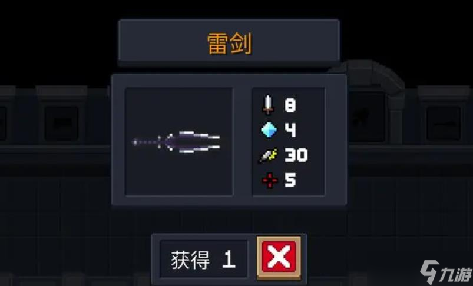Close the dialog with the red X button
Image resolution: width=473 pixels, height=286 pixels.
coord(279,257)
